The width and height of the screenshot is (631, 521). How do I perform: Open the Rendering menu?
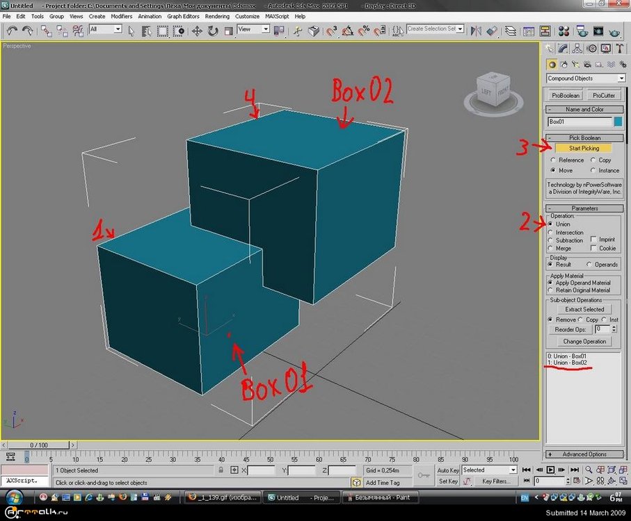tap(217, 16)
